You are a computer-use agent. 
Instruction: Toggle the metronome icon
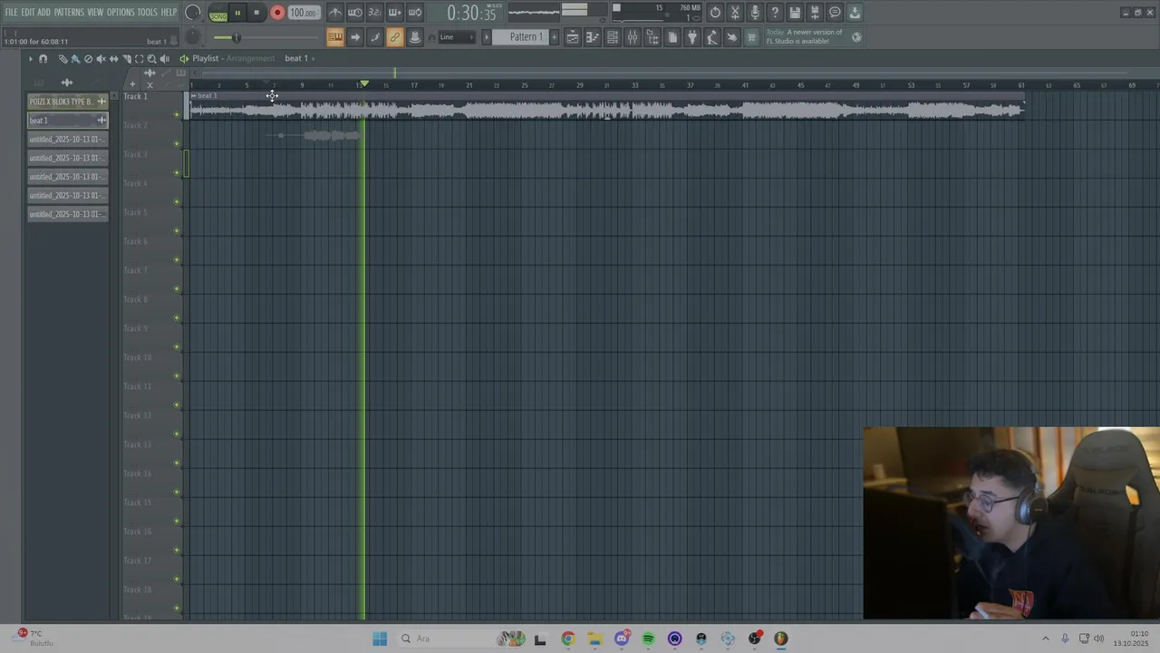(335, 13)
